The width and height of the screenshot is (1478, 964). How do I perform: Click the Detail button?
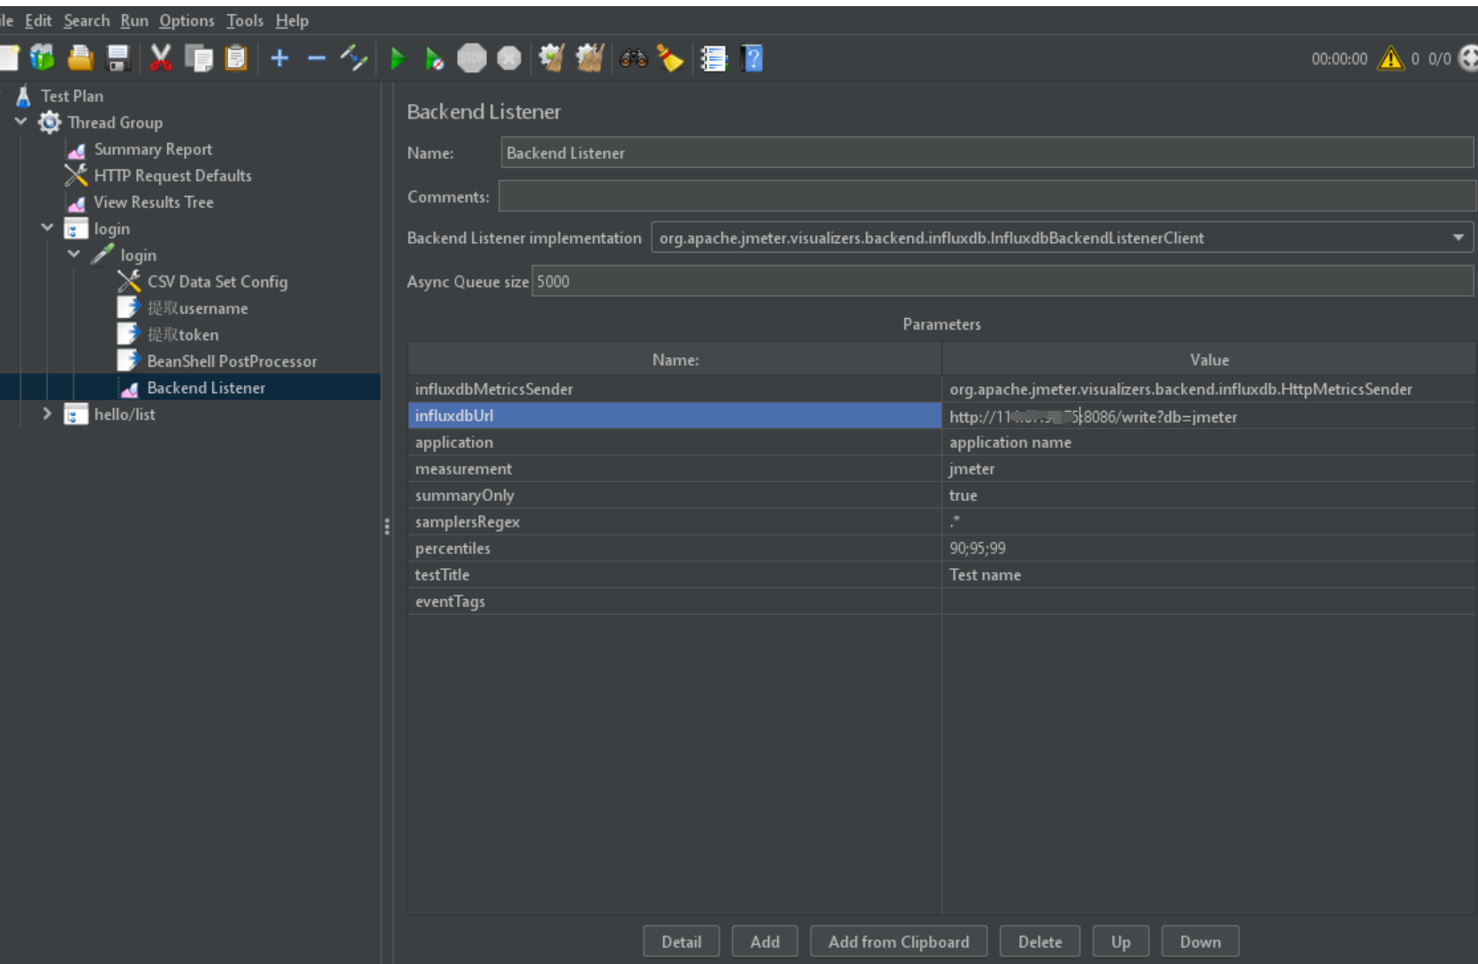(x=682, y=942)
